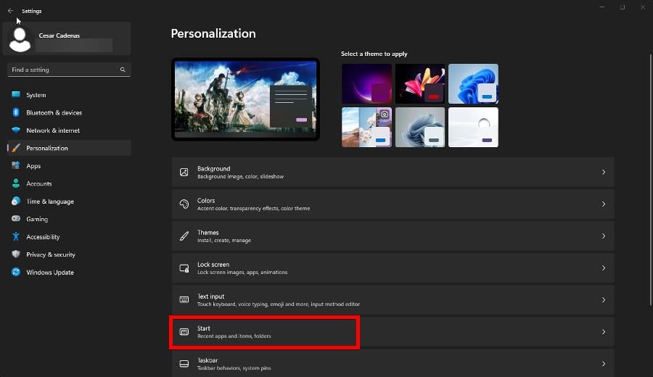Go to Network & internet
Viewport: 653px width, 377px height.
69,130
